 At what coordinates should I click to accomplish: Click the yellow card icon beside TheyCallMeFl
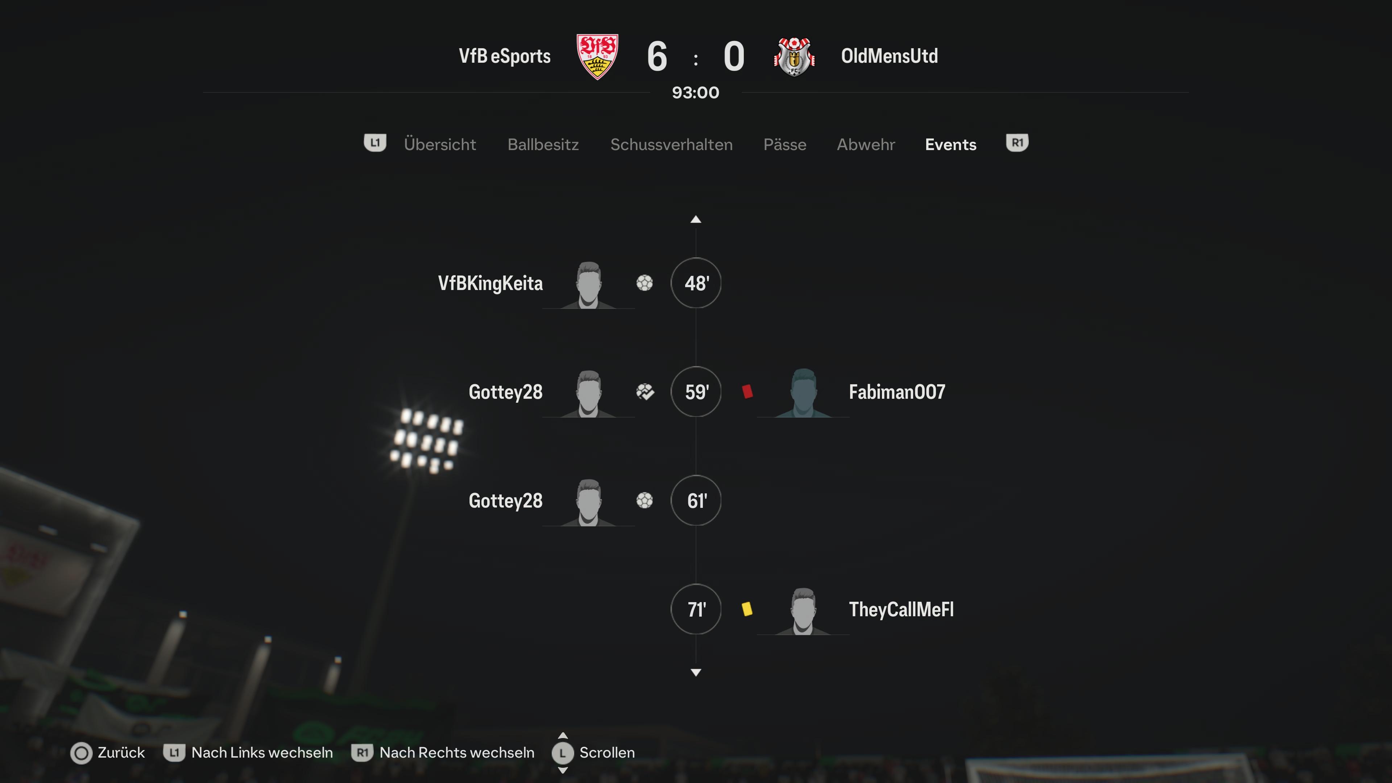(x=747, y=609)
